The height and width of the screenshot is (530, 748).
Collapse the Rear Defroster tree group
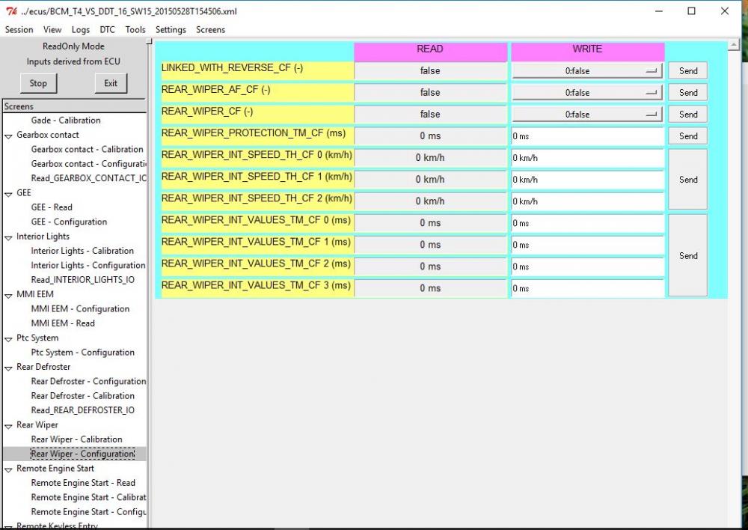(8, 368)
